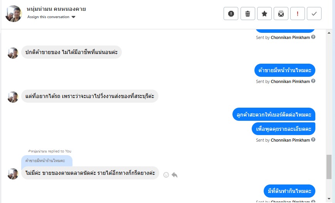Delete conversation using trash icon
335x203 pixels.
(x=247, y=14)
